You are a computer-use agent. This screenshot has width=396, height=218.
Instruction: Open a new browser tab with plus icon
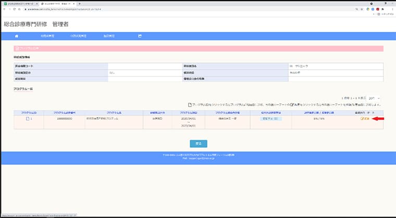[80, 4]
